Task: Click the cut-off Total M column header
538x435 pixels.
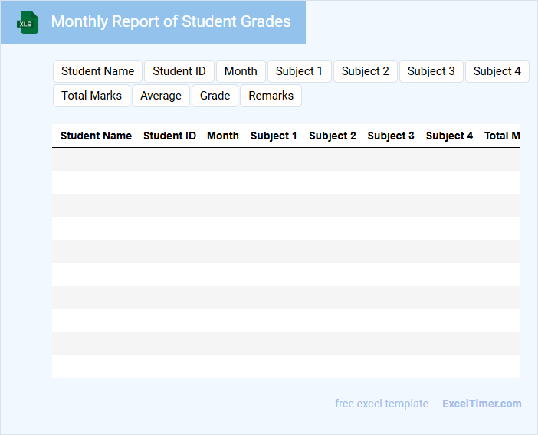Action: pyautogui.click(x=502, y=136)
